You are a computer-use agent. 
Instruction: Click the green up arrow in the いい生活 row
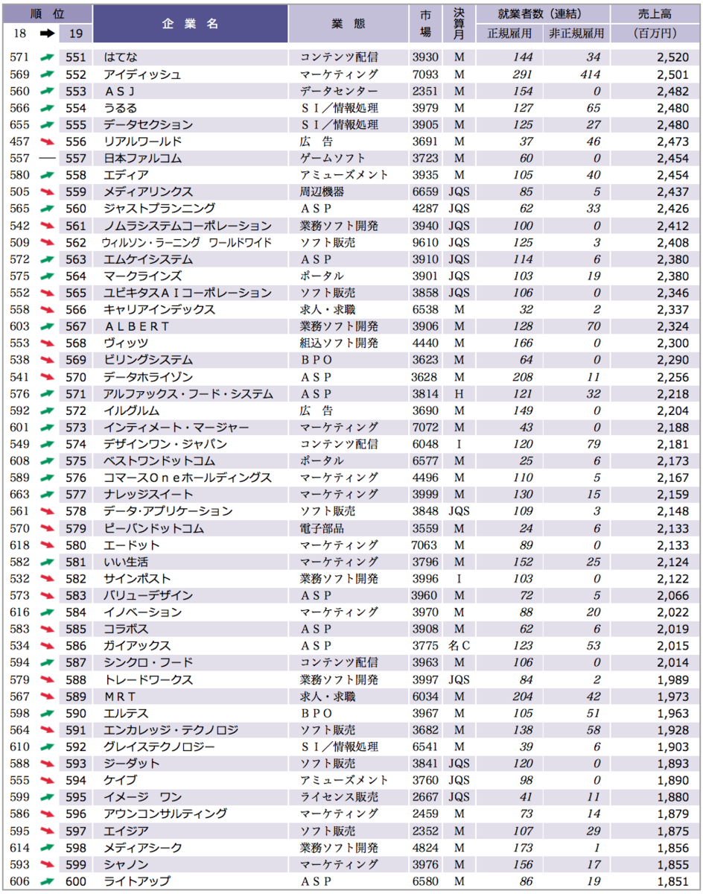(48, 562)
